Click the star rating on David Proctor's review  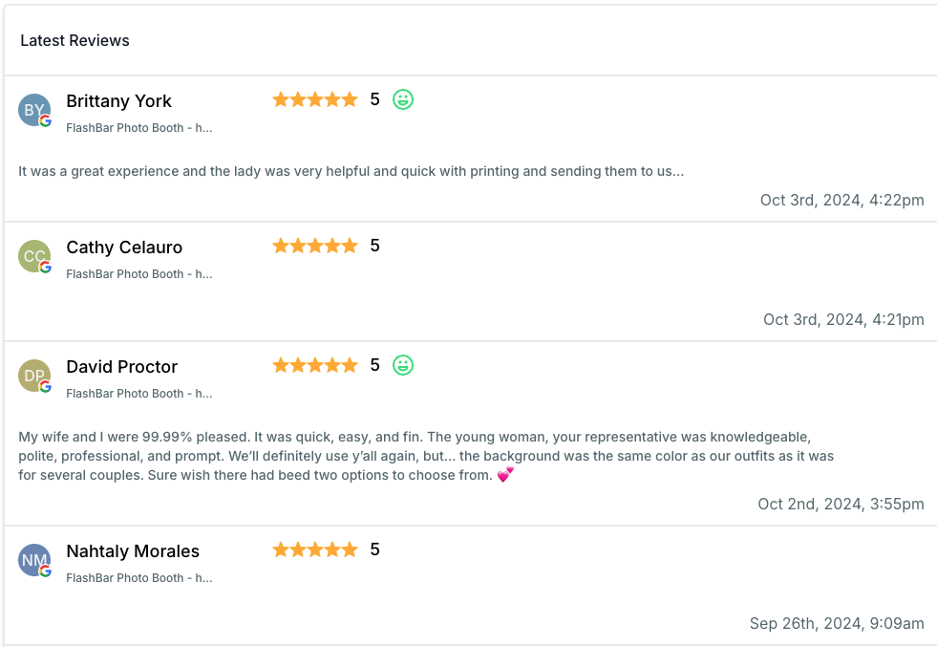click(x=315, y=365)
